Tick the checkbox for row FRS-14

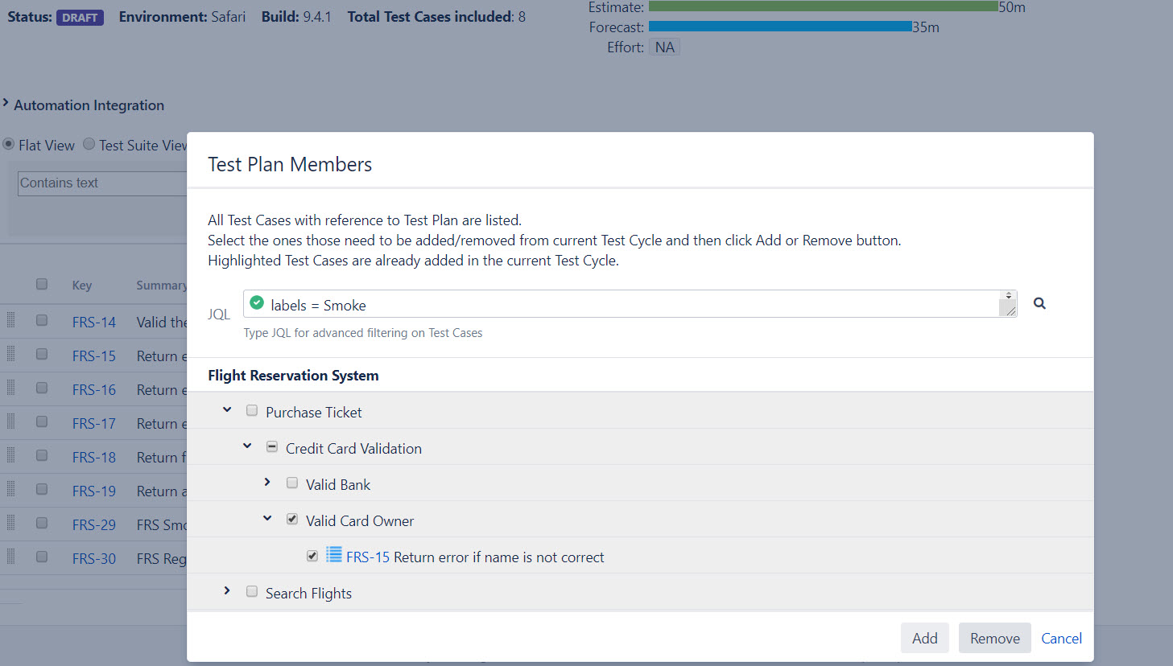click(42, 320)
